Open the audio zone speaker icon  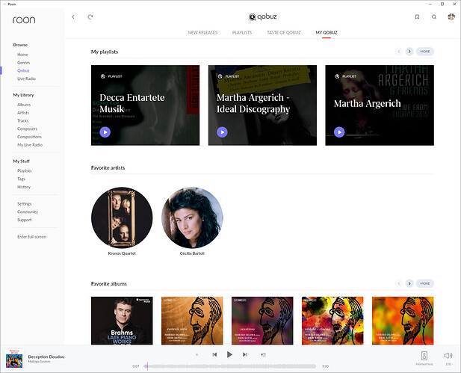[x=424, y=356]
